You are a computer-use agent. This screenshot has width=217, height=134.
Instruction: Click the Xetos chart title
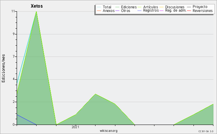37,6
